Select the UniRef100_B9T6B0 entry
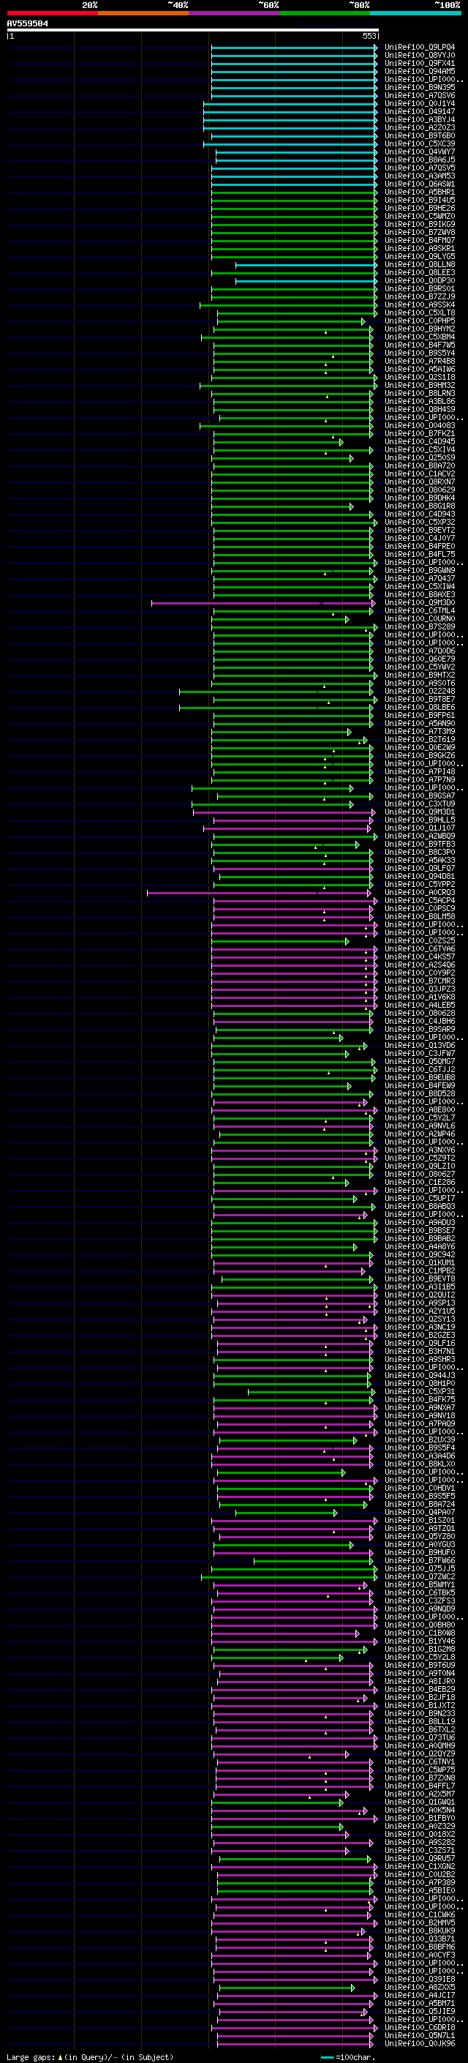The width and height of the screenshot is (468, 2063). click(420, 135)
